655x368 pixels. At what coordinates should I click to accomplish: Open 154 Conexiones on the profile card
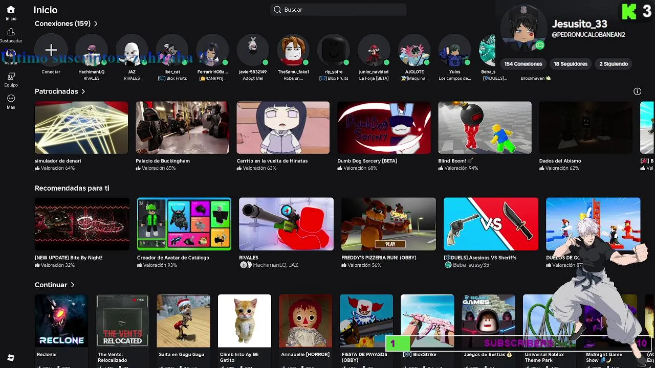click(523, 64)
